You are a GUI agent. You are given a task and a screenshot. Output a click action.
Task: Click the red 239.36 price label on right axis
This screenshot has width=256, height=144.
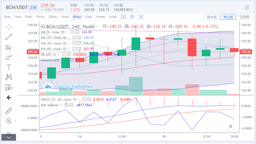(x=246, y=52)
